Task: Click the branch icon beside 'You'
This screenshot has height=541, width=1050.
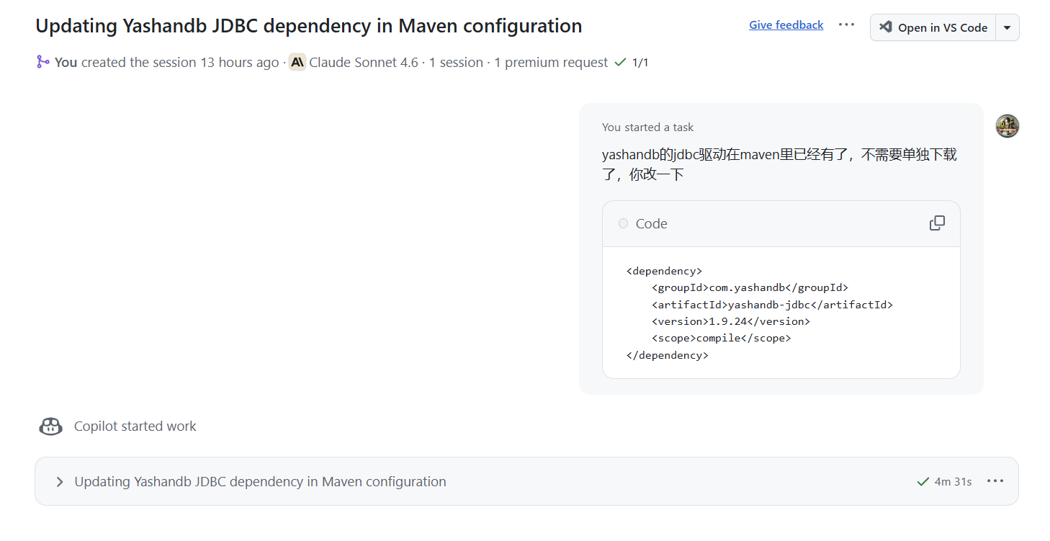Action: pos(43,63)
